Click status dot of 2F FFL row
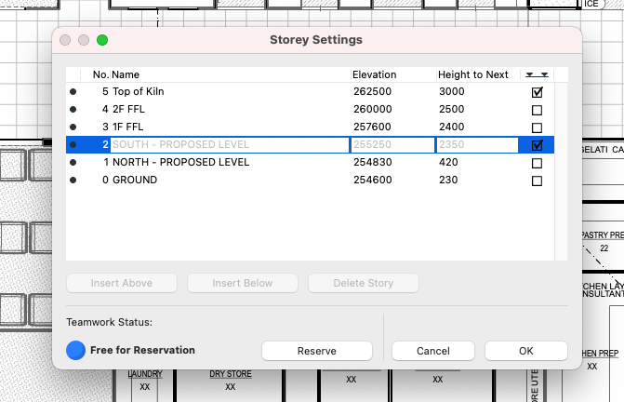 click(73, 109)
